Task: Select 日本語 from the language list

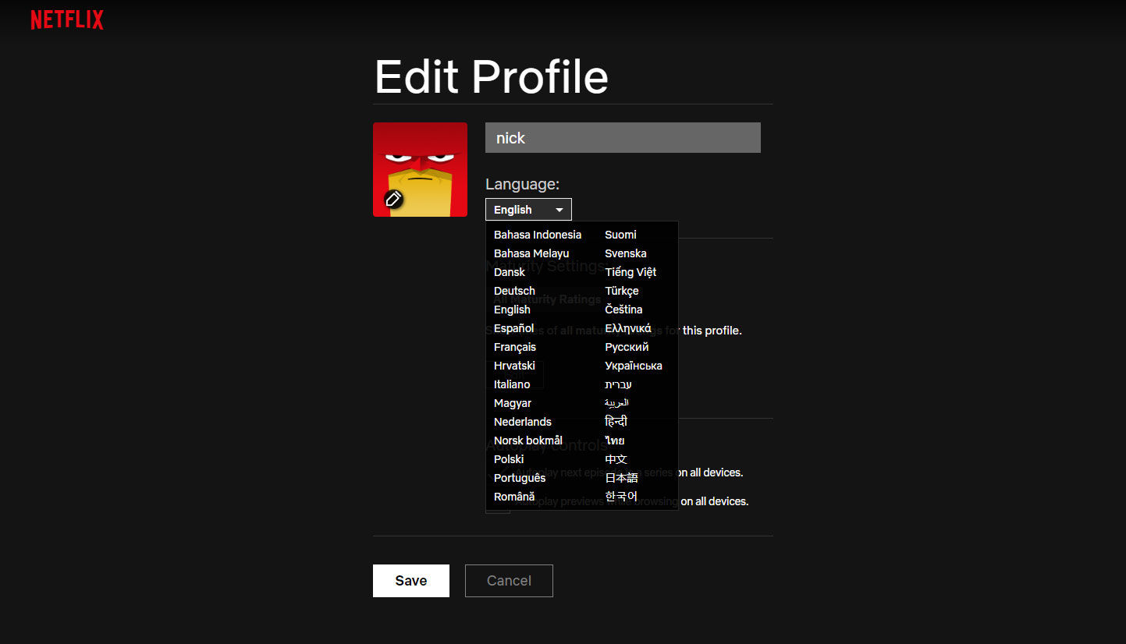Action: click(620, 477)
